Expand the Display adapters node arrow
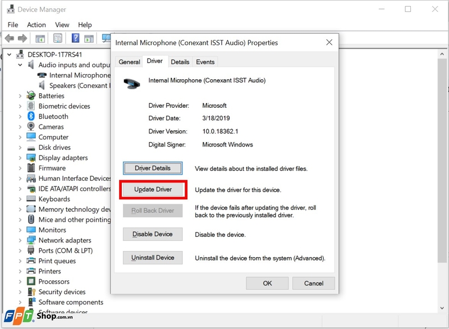Screen dimensions: 449x329 click(x=20, y=158)
